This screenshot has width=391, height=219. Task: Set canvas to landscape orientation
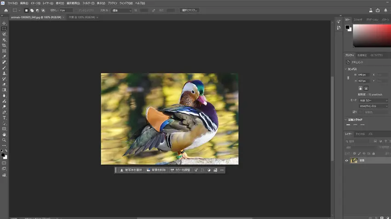(x=366, y=88)
